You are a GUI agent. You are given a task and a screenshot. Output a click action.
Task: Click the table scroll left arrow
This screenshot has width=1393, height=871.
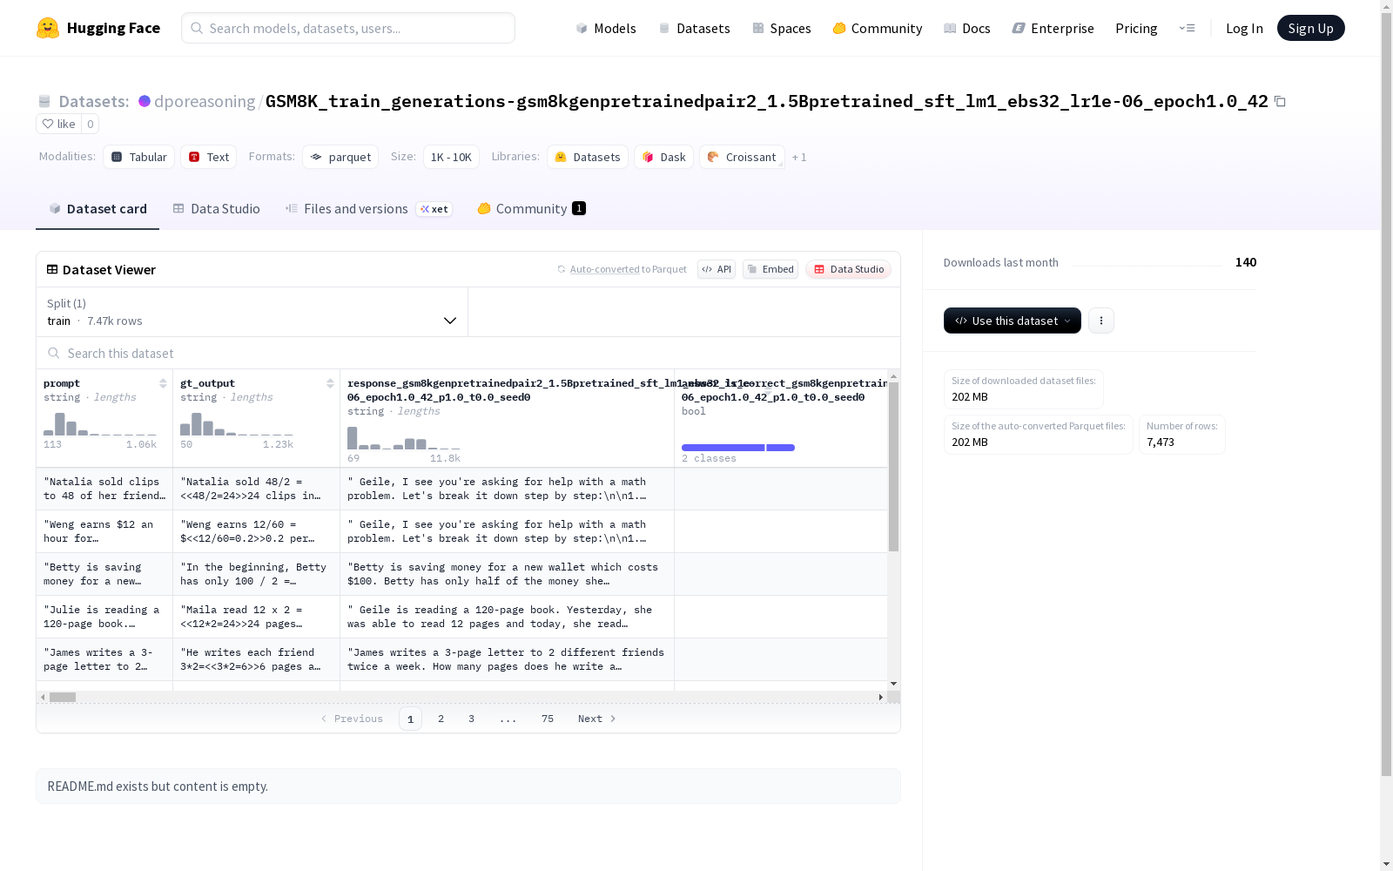pos(43,697)
